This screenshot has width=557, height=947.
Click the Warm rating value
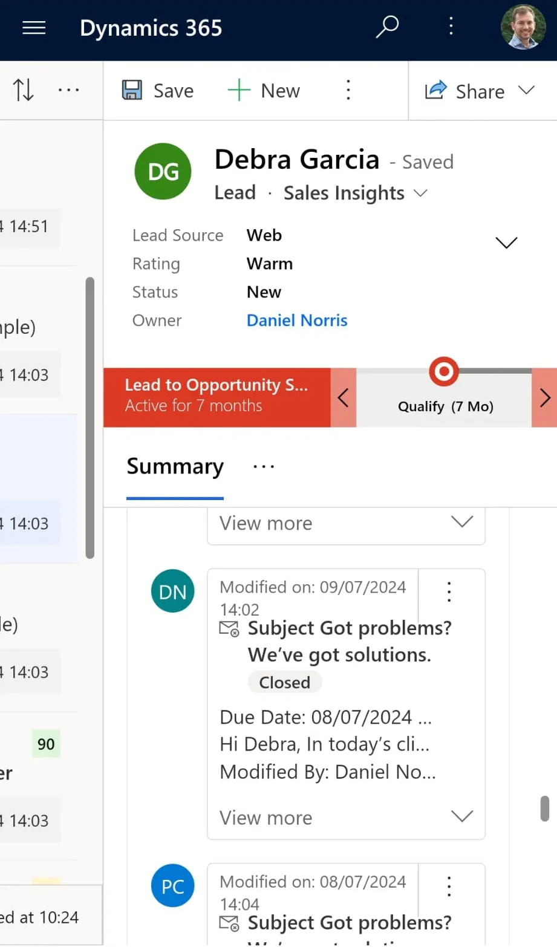(x=270, y=264)
